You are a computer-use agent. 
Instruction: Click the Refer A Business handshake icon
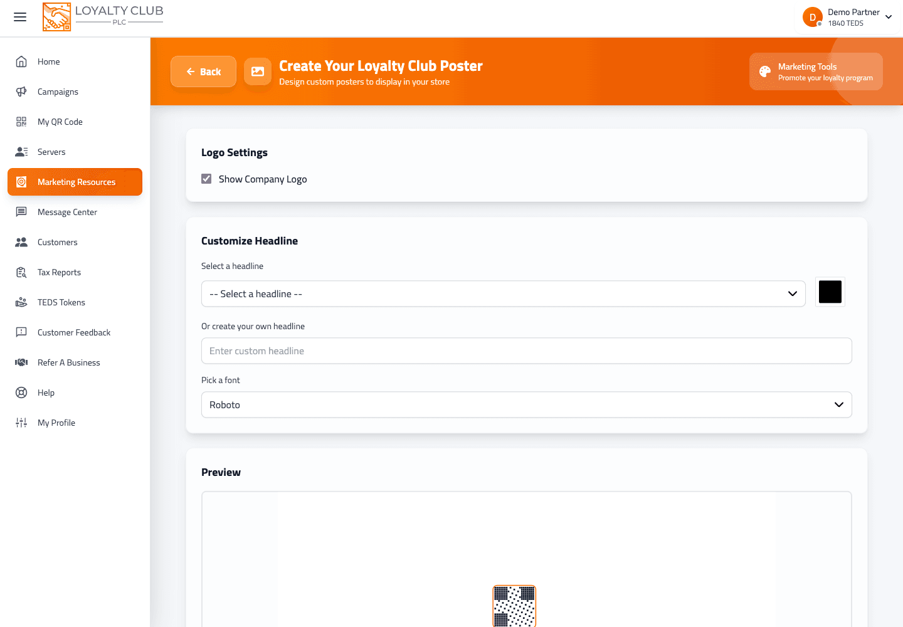(x=21, y=362)
